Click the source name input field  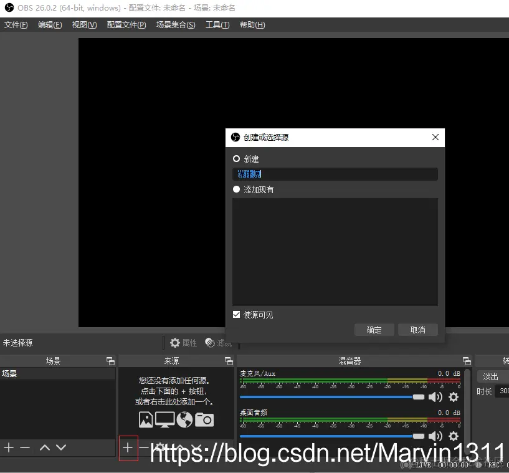335,174
